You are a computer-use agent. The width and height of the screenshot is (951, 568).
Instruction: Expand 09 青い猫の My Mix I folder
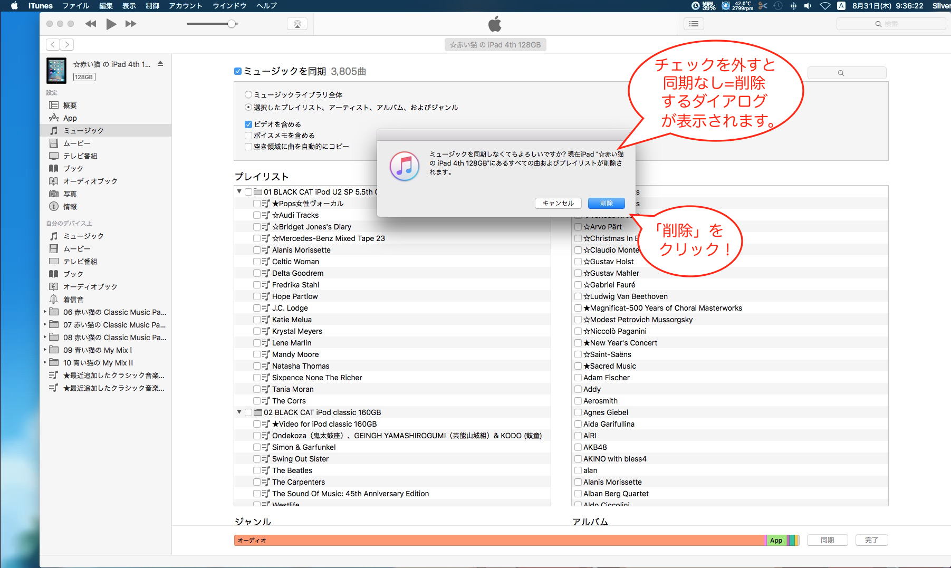pyautogui.click(x=45, y=350)
